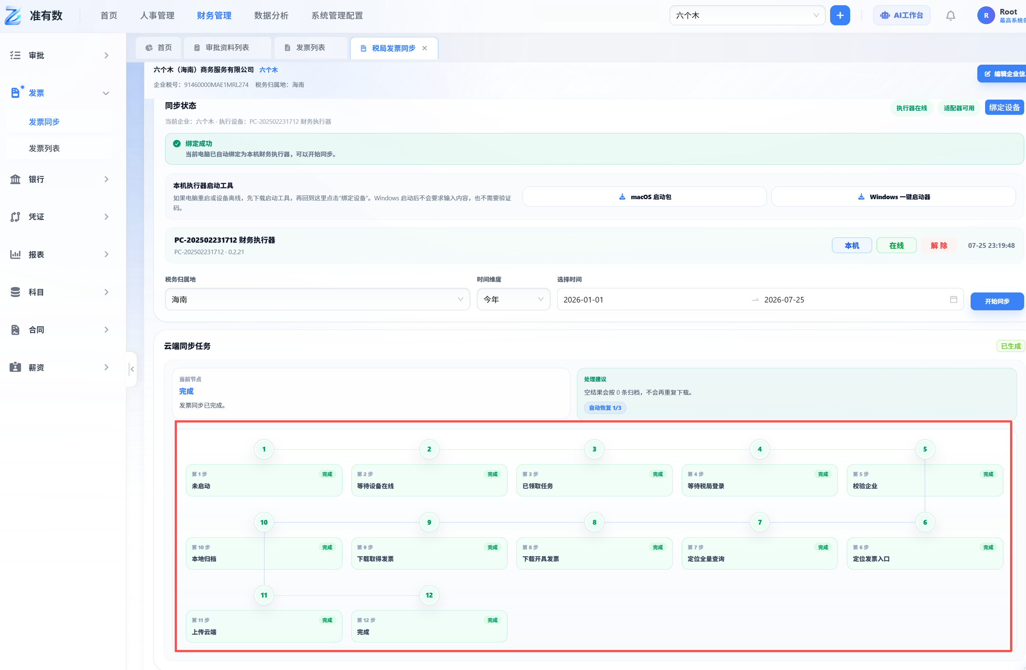
Task: Click the 报表 chart icon
Action: [15, 254]
